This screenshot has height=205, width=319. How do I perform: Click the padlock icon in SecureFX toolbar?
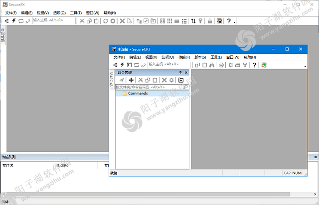[210, 21]
